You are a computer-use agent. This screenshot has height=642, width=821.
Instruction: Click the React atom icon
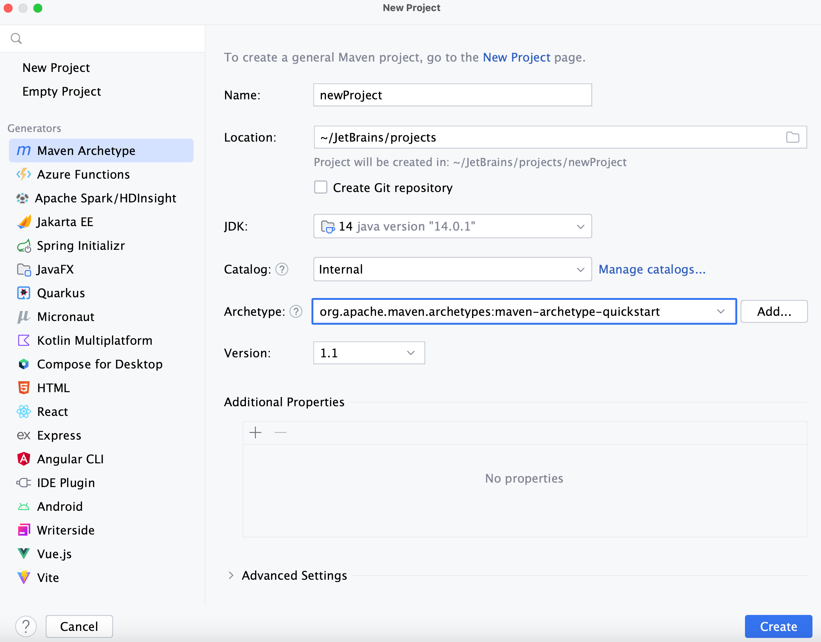pos(24,411)
